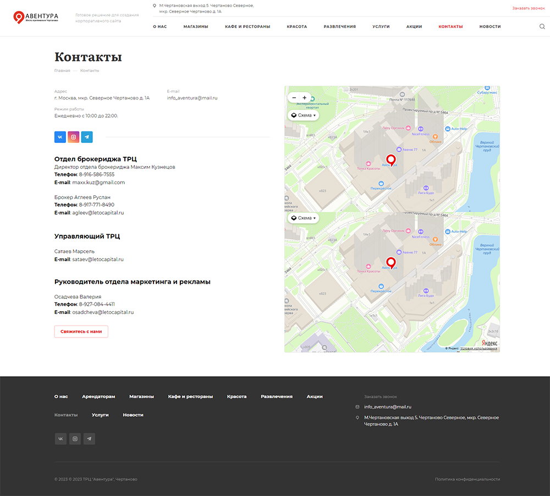Open the footer Услуги link
Viewport: 550px width, 496px height.
click(x=100, y=415)
